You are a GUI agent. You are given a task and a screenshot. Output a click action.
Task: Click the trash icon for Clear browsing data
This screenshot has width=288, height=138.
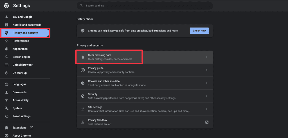[x=83, y=57]
